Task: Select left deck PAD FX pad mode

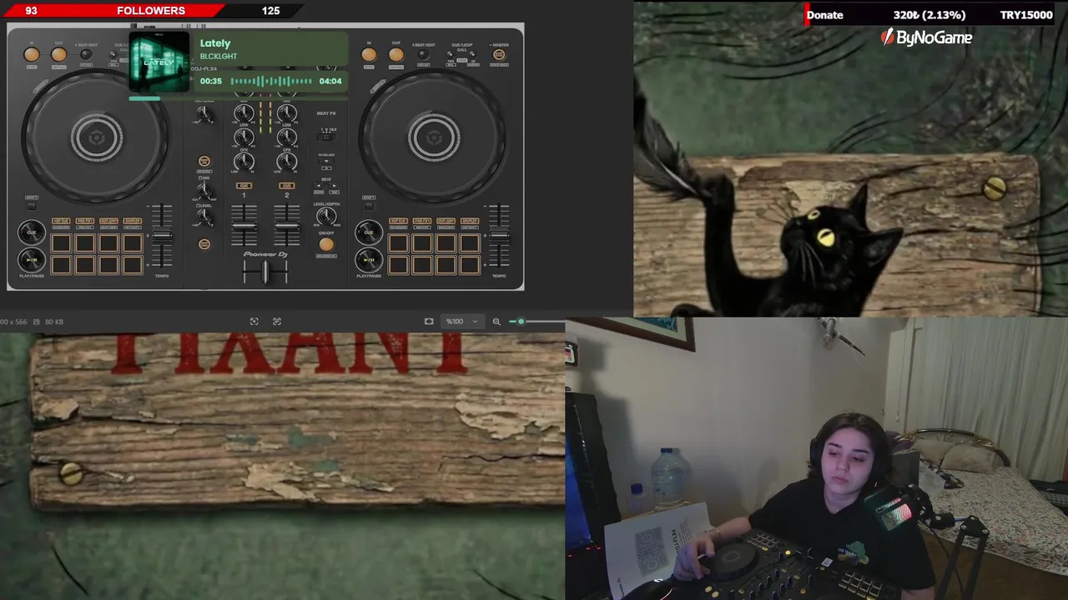Action: [x=84, y=222]
